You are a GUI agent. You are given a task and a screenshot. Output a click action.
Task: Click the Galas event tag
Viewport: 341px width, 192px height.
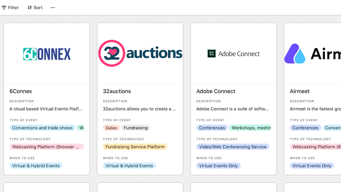tap(111, 128)
